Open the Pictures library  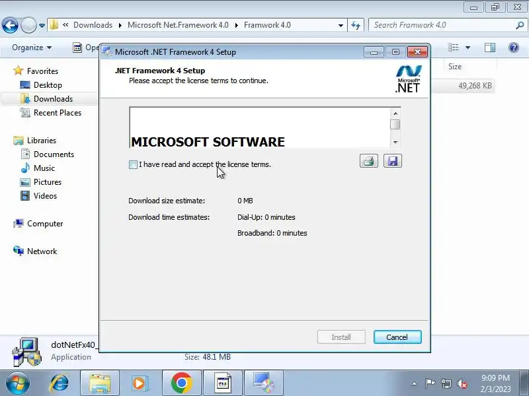[x=47, y=182]
